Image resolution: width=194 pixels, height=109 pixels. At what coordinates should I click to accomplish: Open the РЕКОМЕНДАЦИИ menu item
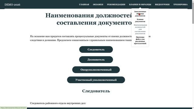click(116, 5)
